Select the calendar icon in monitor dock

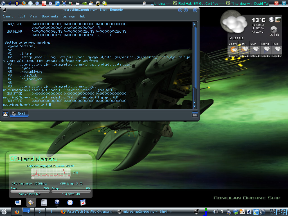[x=83, y=202]
